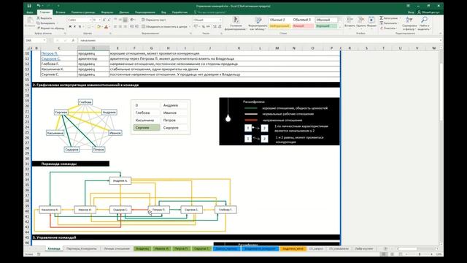This screenshot has height=263, width=467.
Task: Open the Файл tab
Action: pos(30,12)
